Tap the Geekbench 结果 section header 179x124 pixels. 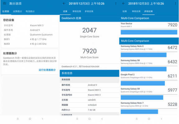pos(89,18)
